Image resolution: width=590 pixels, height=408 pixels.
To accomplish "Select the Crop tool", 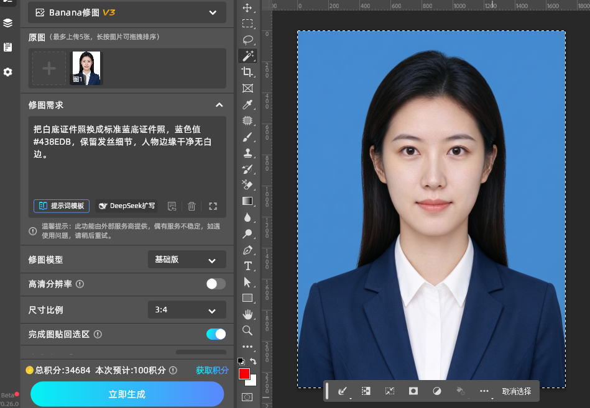I will click(247, 72).
